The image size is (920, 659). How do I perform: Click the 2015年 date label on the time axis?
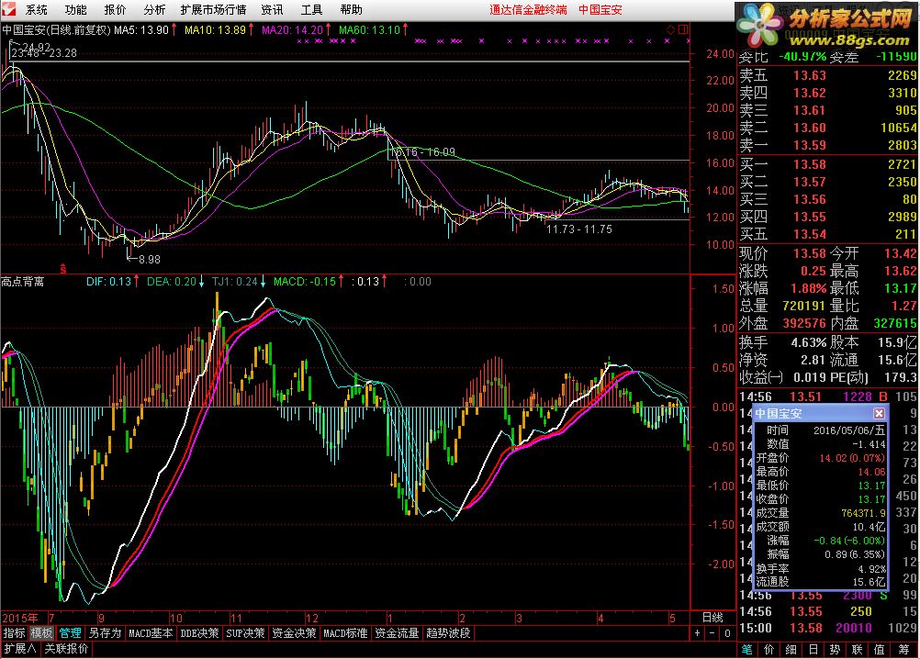point(20,618)
